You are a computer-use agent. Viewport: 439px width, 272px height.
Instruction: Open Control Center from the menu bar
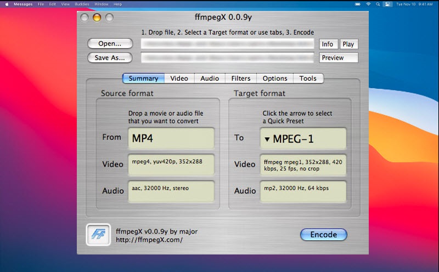pyautogui.click(x=387, y=4)
